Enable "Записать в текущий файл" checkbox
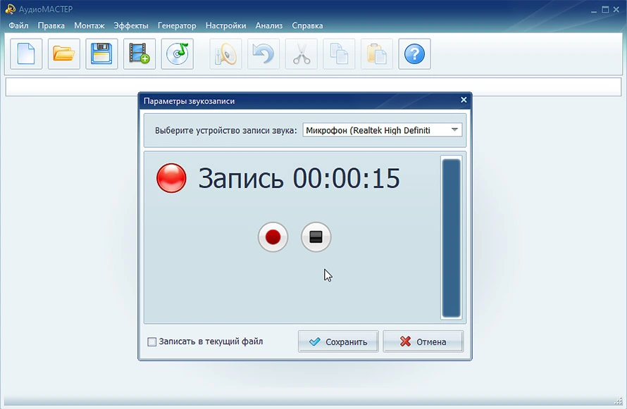627x409 pixels. coord(152,342)
